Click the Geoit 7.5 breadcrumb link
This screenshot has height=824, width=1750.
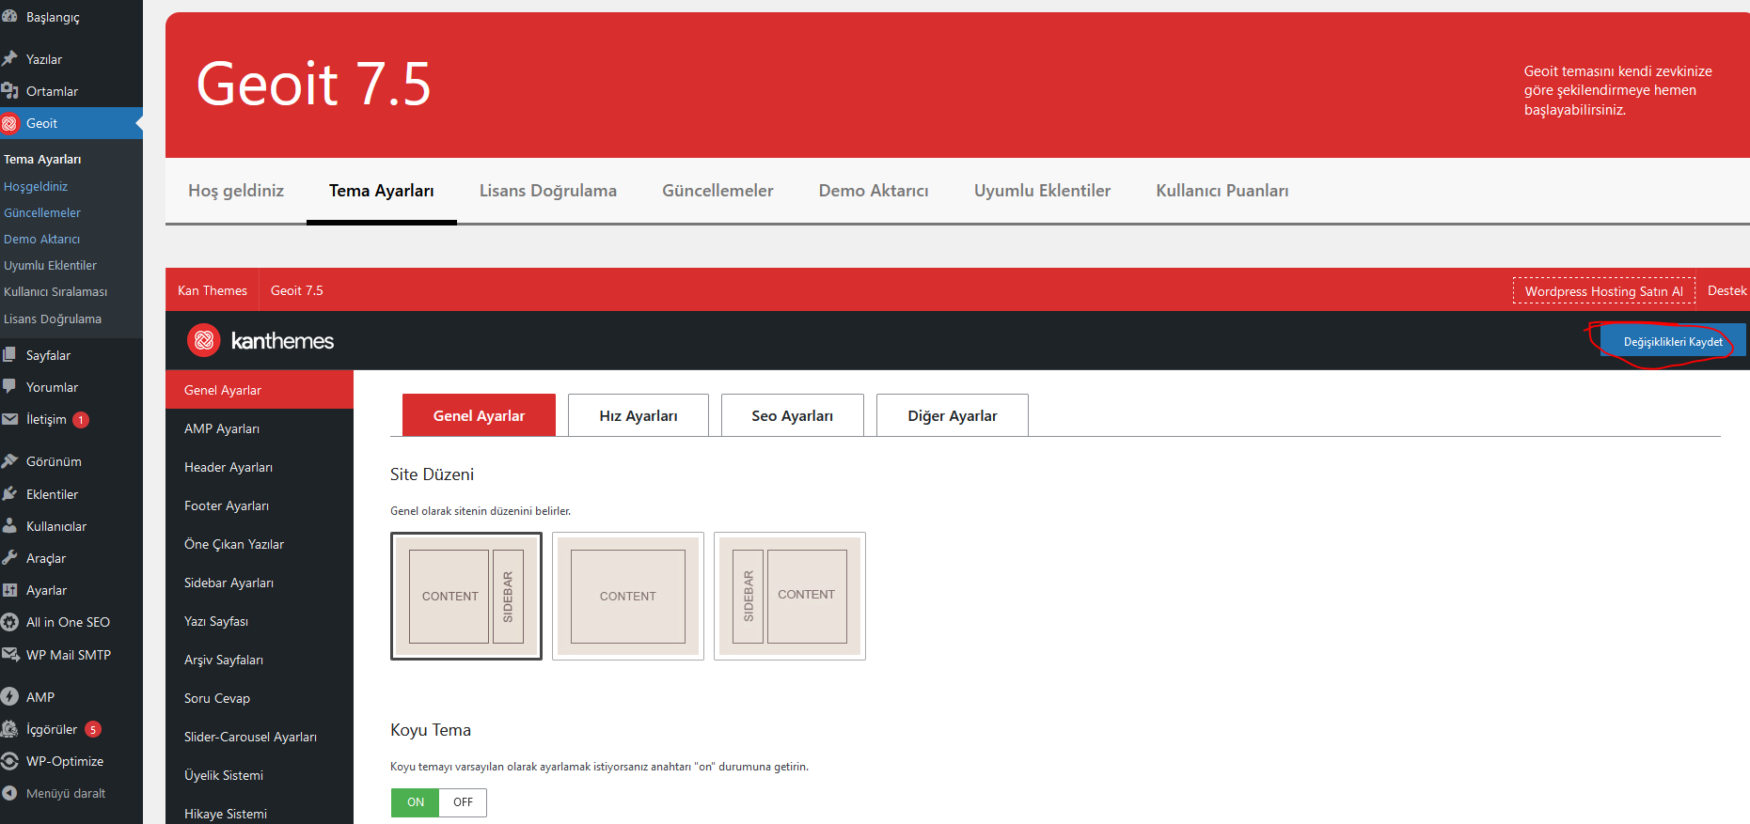(x=296, y=290)
